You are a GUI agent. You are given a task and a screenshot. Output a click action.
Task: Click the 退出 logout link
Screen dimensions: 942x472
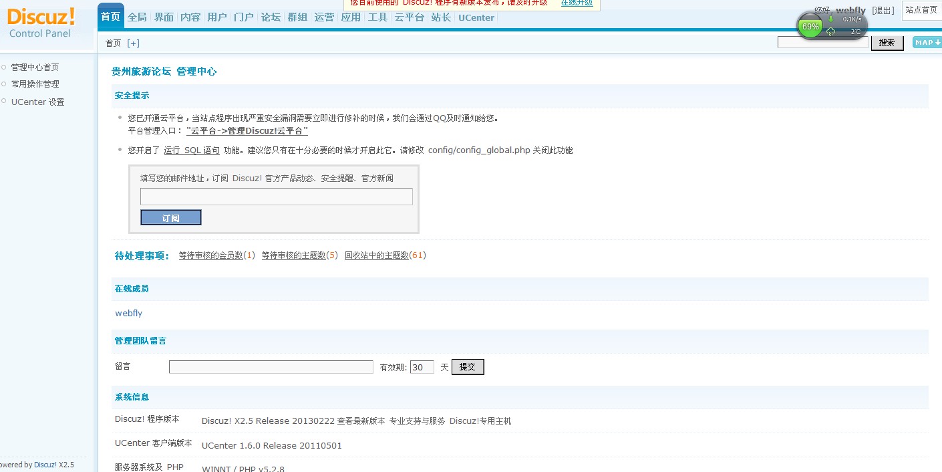[884, 11]
